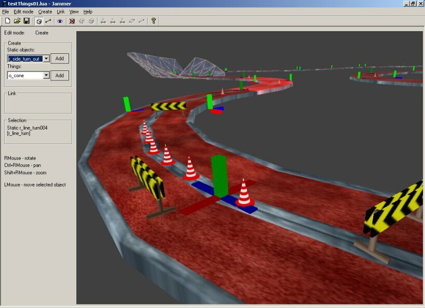This screenshot has height=308, width=425.
Task: Click the r_side_turn_out text field
Action: pyautogui.click(x=25, y=59)
